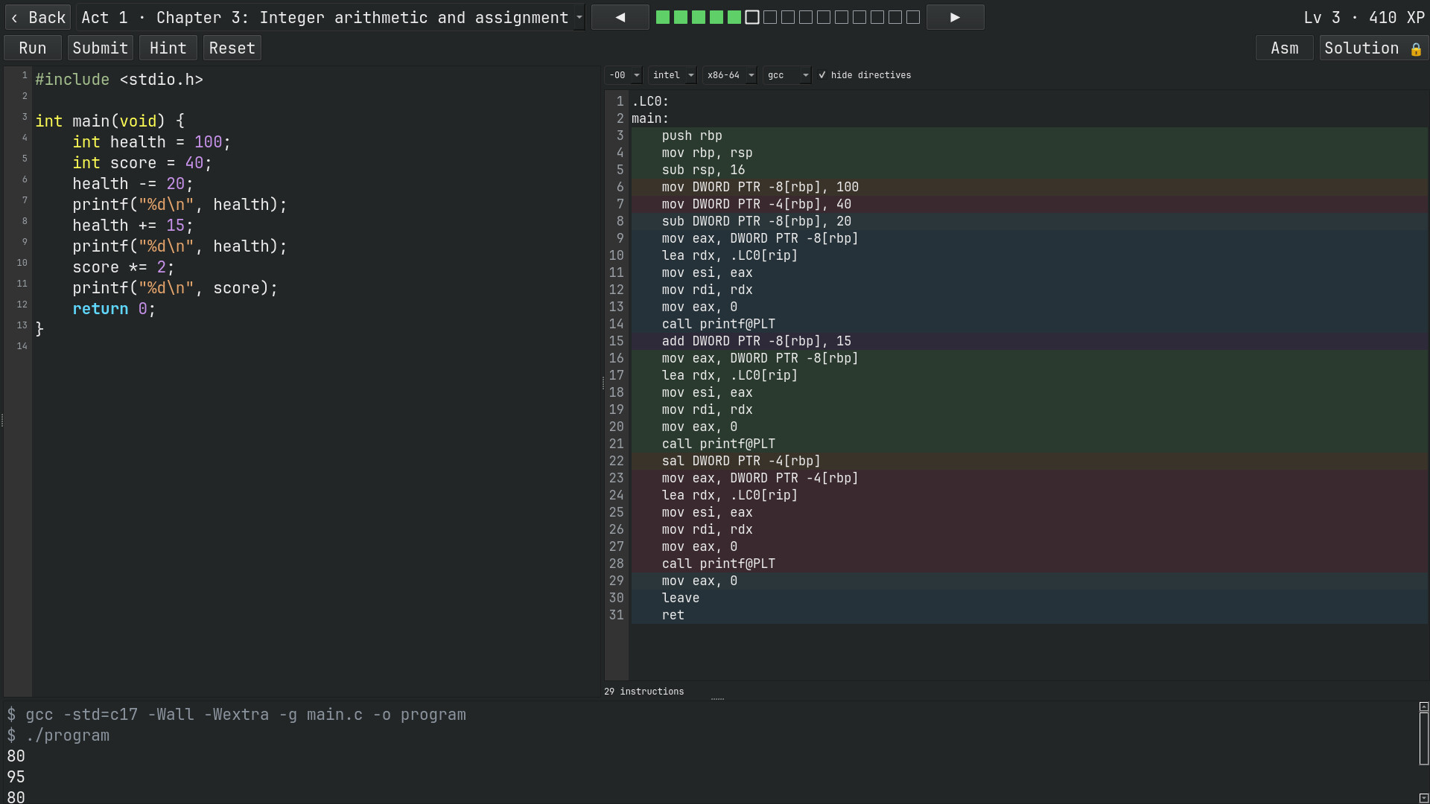Click the '#include <stdio.h>' line

(x=119, y=80)
